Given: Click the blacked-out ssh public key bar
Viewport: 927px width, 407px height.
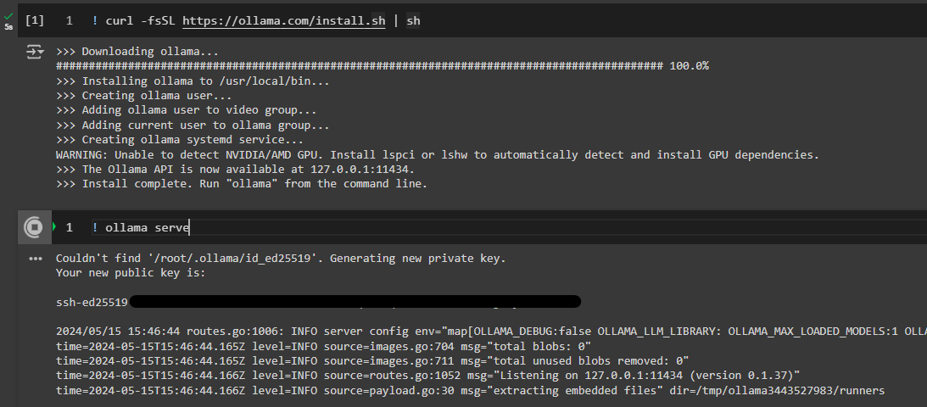Looking at the screenshot, I should click(355, 302).
